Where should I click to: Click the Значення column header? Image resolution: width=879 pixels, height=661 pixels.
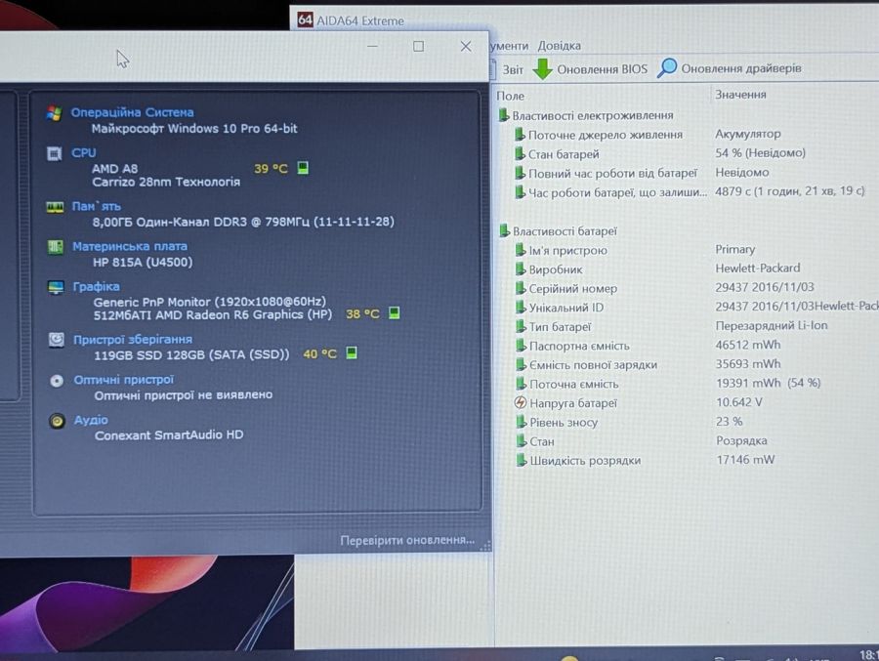740,94
